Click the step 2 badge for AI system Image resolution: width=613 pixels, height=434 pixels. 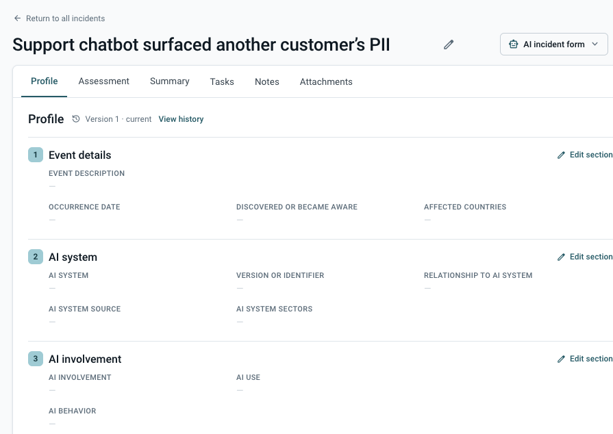click(x=36, y=257)
